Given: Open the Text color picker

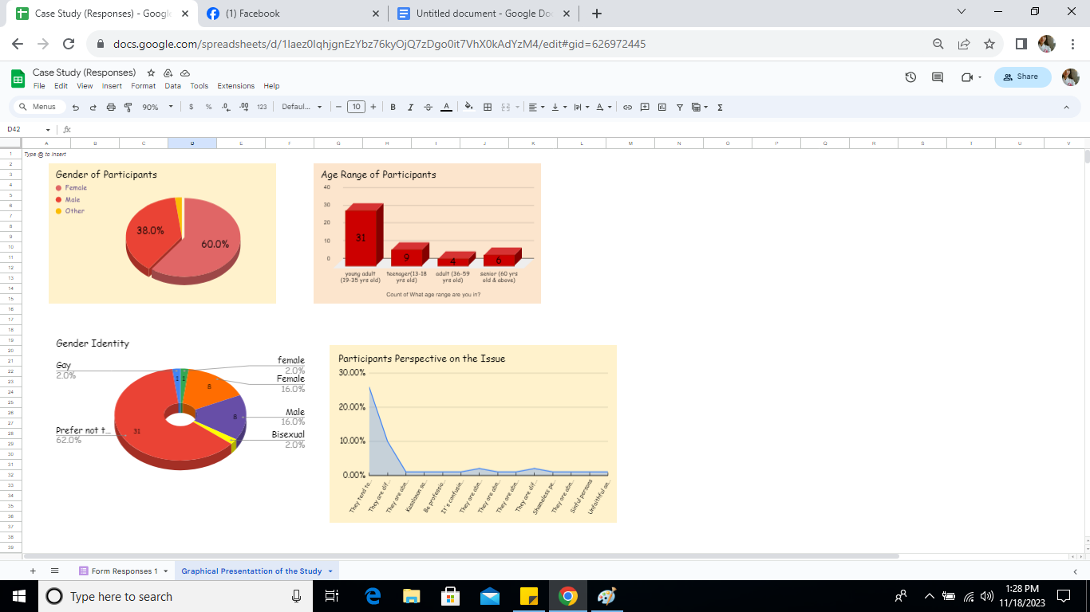Looking at the screenshot, I should tap(446, 107).
